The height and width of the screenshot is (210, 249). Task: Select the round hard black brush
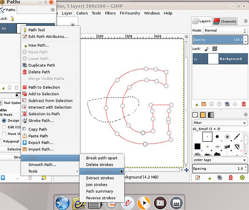217,137
